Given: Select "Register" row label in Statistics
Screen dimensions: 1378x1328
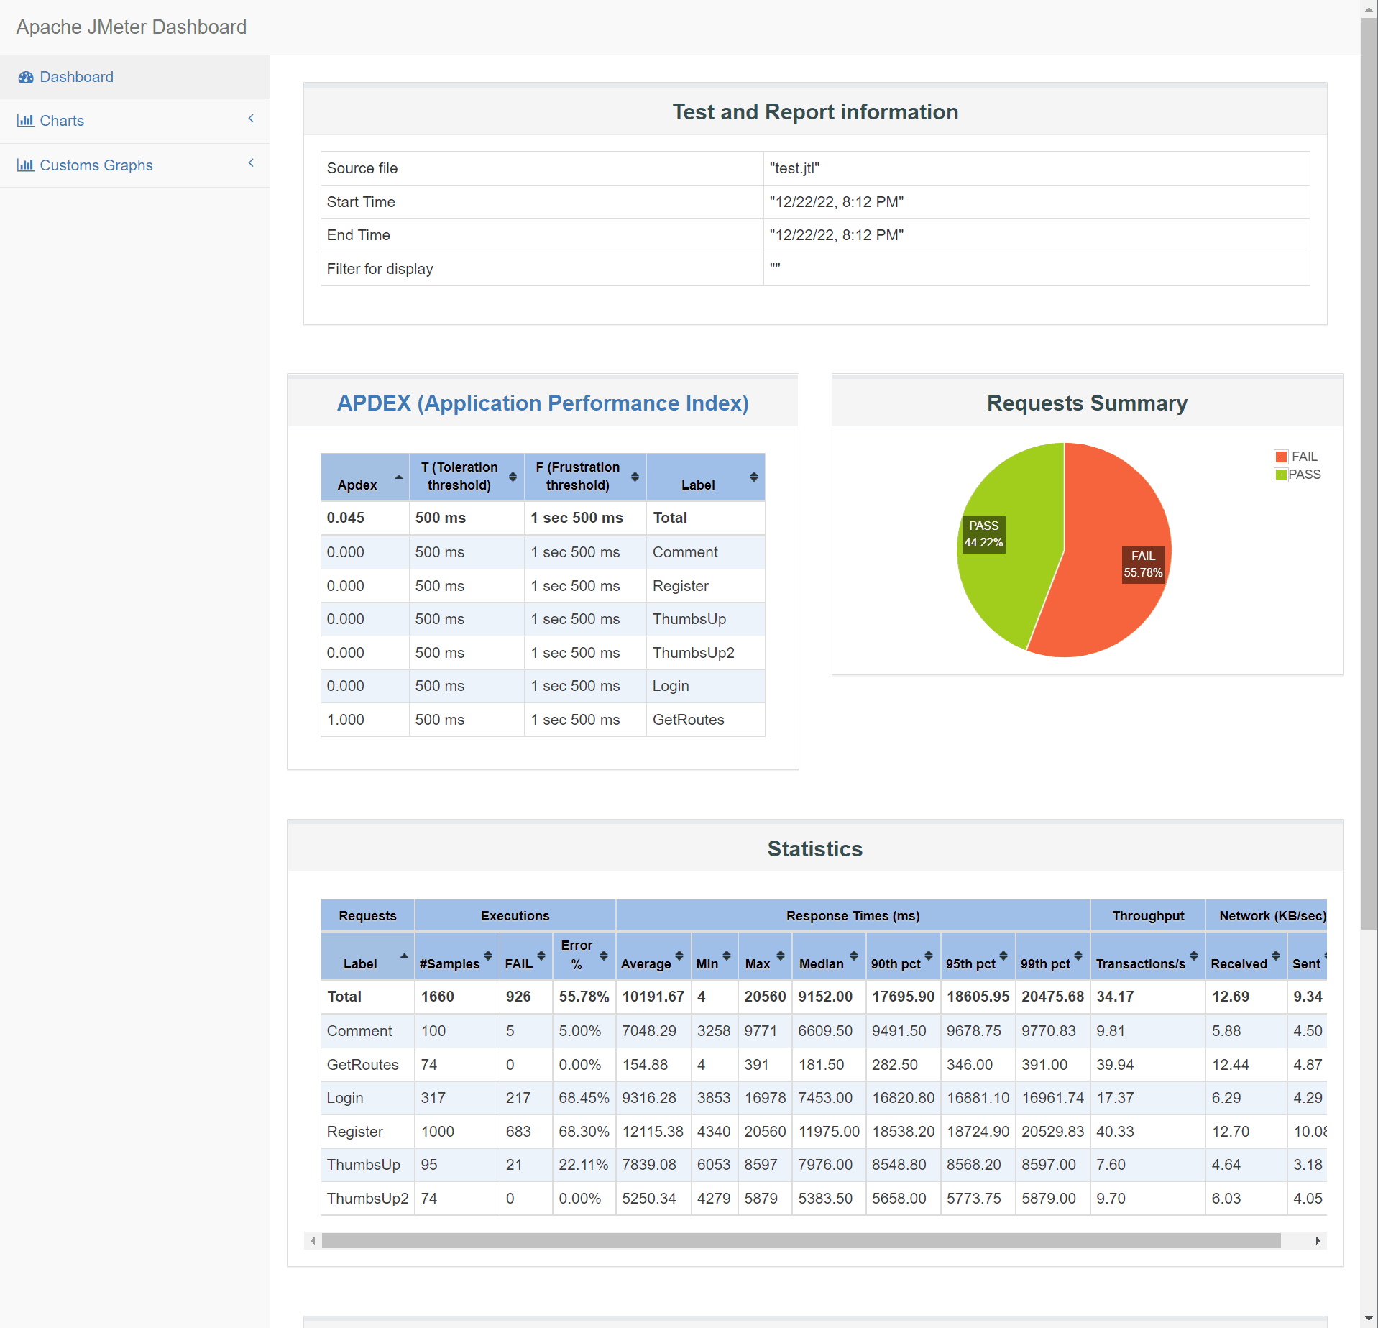Looking at the screenshot, I should (x=354, y=1132).
